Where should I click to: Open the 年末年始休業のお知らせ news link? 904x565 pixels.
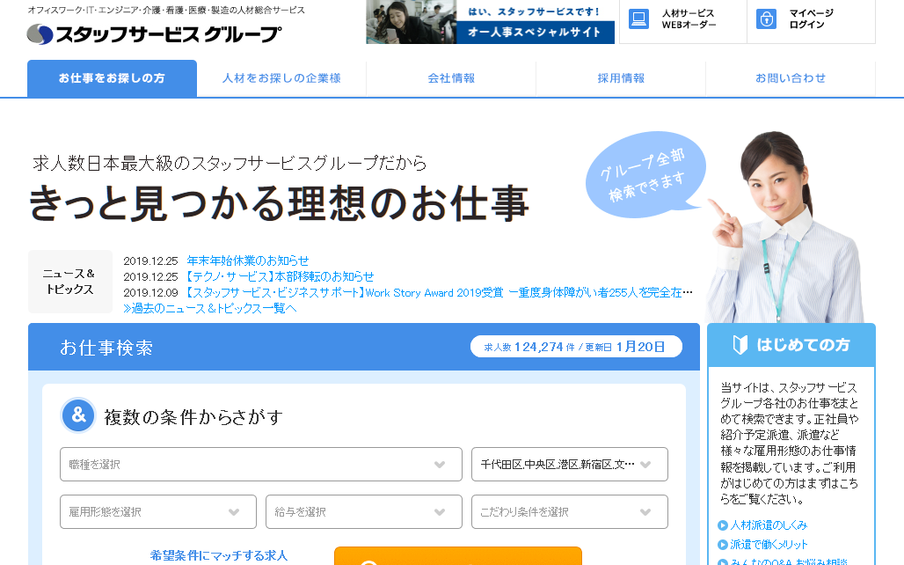tap(248, 260)
